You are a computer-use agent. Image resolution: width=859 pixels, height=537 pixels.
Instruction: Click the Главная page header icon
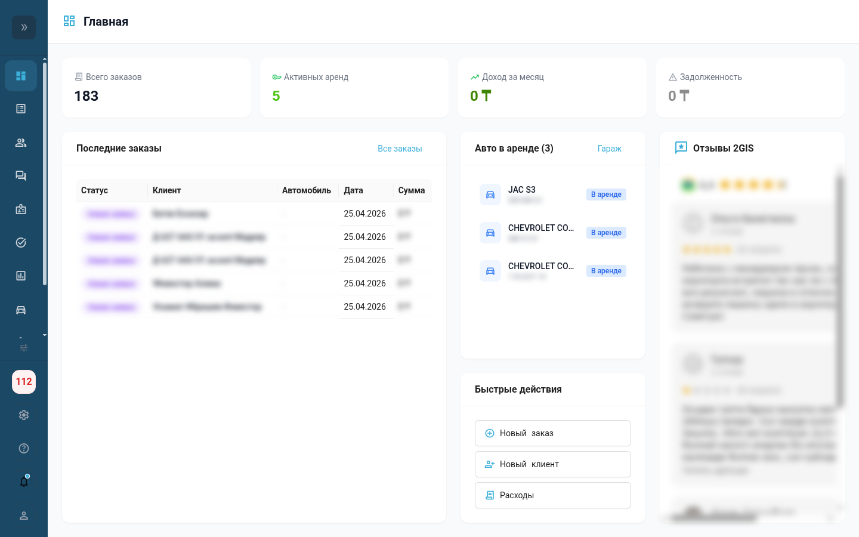[69, 21]
